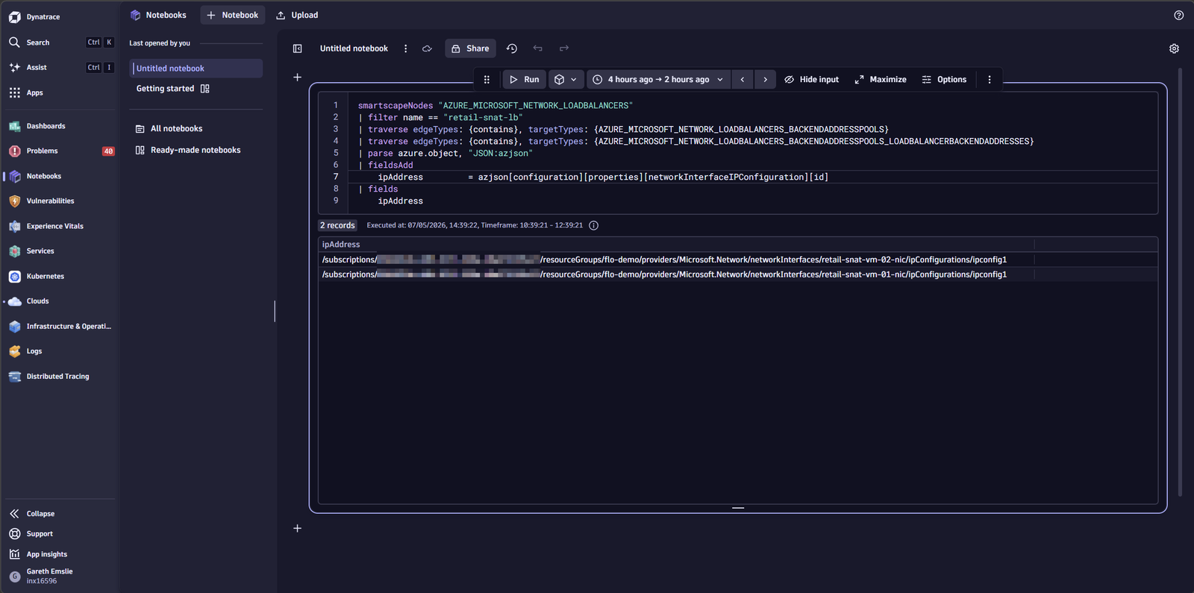Open notebook settings gear
The height and width of the screenshot is (593, 1194).
[1174, 48]
